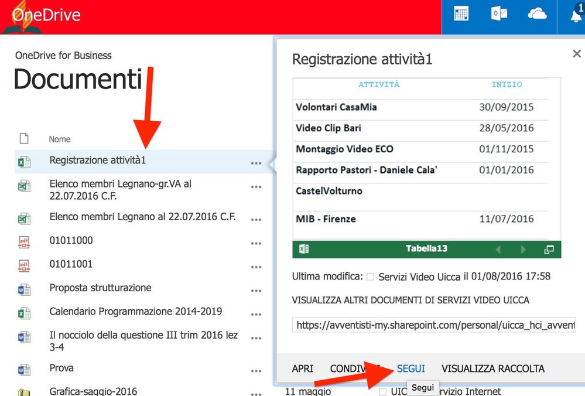
Task: Open more options for Registrazione attività1
Action: (x=256, y=163)
